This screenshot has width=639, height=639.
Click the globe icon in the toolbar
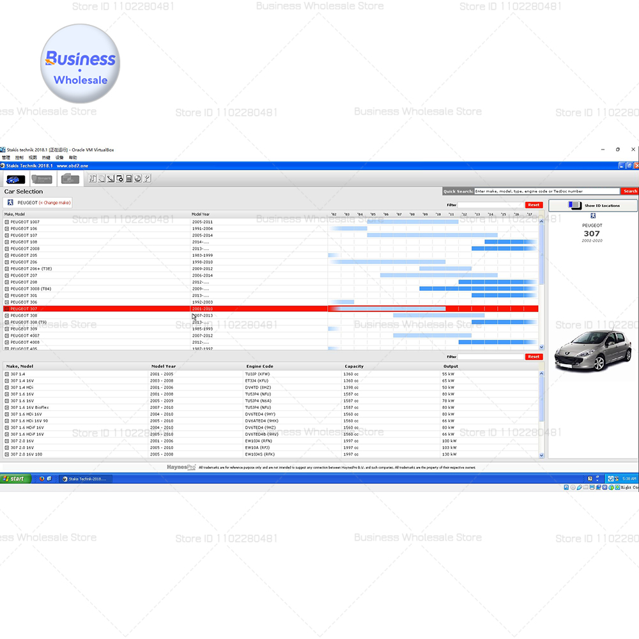point(138,178)
